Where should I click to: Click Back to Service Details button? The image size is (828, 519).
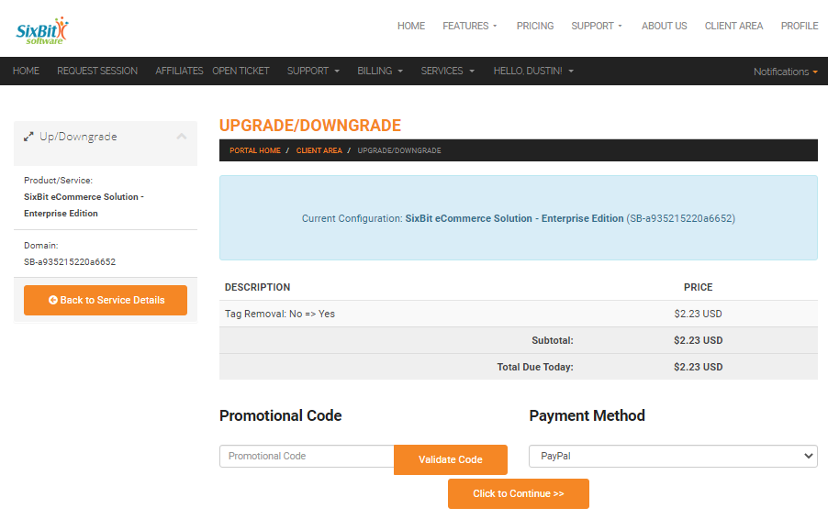coord(106,300)
